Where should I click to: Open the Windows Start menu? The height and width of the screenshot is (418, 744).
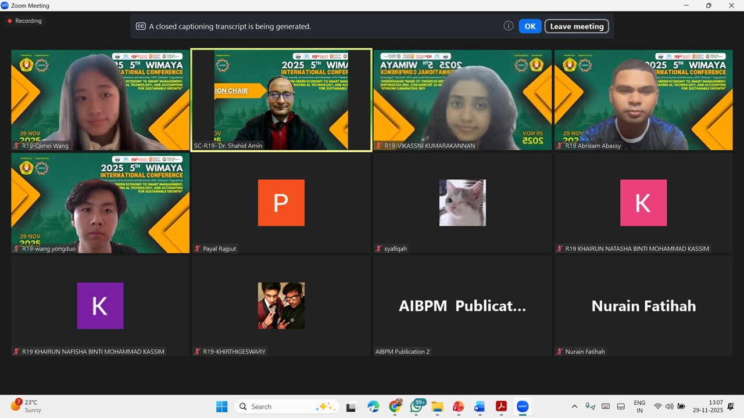point(221,406)
